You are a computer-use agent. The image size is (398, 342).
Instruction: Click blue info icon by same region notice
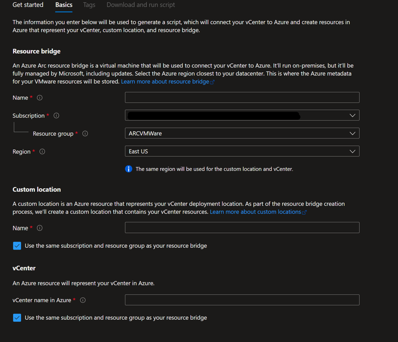pos(129,169)
